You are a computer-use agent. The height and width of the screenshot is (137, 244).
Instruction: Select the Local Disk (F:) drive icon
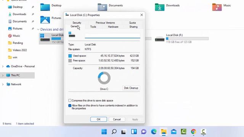[159, 39]
